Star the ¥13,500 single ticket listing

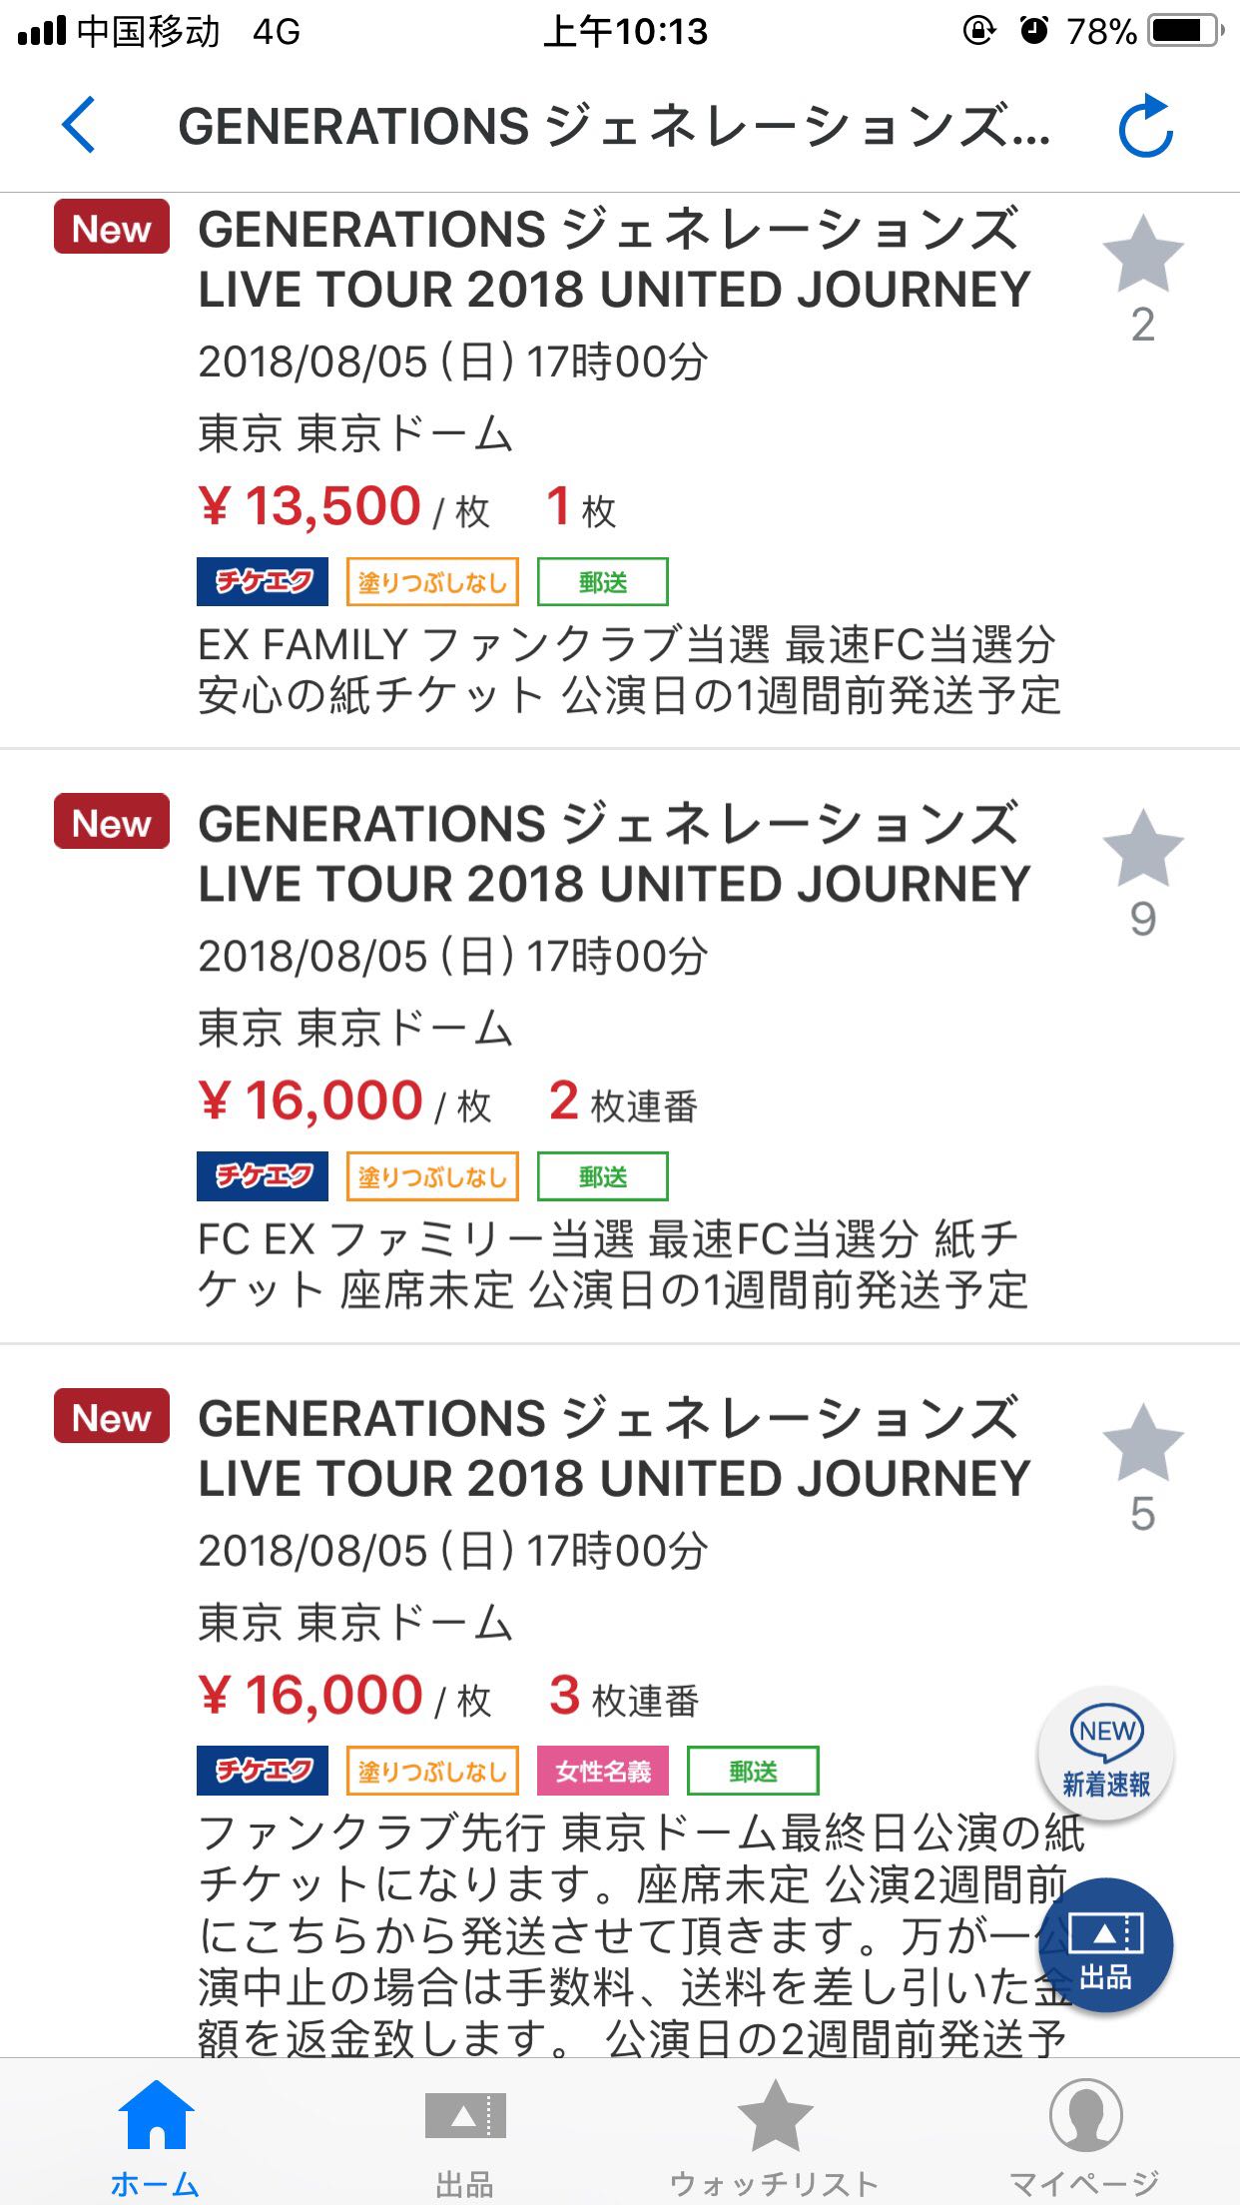pyautogui.click(x=1142, y=255)
